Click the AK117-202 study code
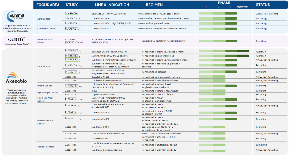Viewport: 289px width, 156px height. [70, 145]
